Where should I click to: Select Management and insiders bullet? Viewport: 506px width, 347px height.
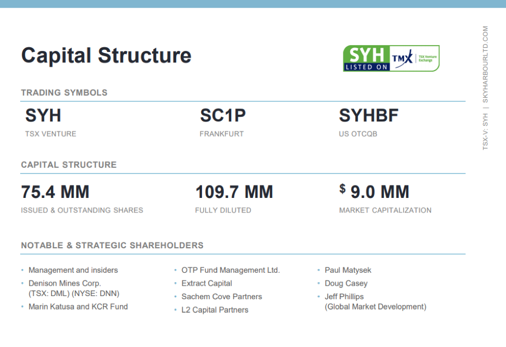pyautogui.click(x=73, y=270)
